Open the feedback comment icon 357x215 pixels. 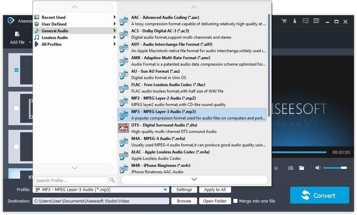click(x=305, y=21)
